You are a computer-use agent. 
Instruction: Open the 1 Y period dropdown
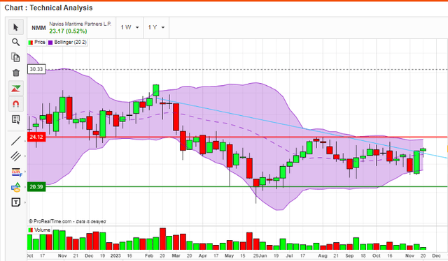point(156,27)
